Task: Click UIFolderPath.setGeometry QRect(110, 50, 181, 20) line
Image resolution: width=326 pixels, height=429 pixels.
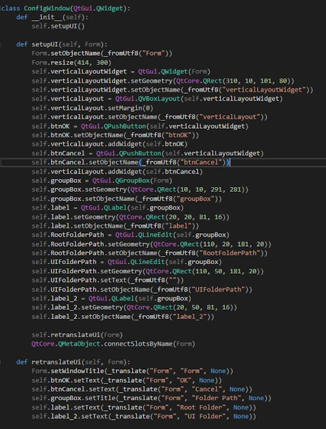Action: click(147, 271)
